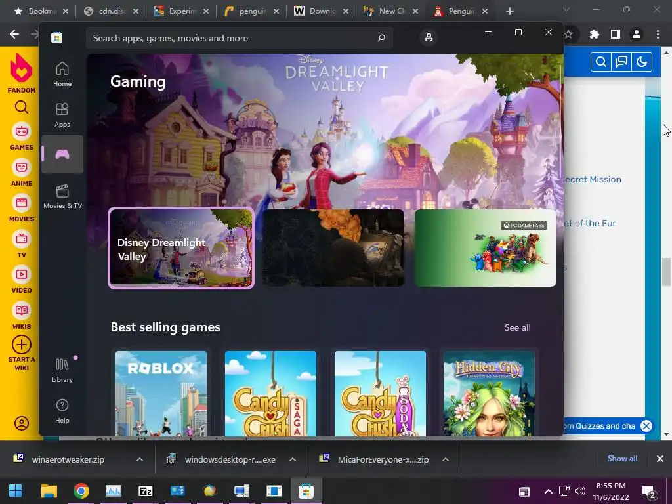672x504 pixels.
Task: Open Chrome profile avatar
Action: (637, 34)
